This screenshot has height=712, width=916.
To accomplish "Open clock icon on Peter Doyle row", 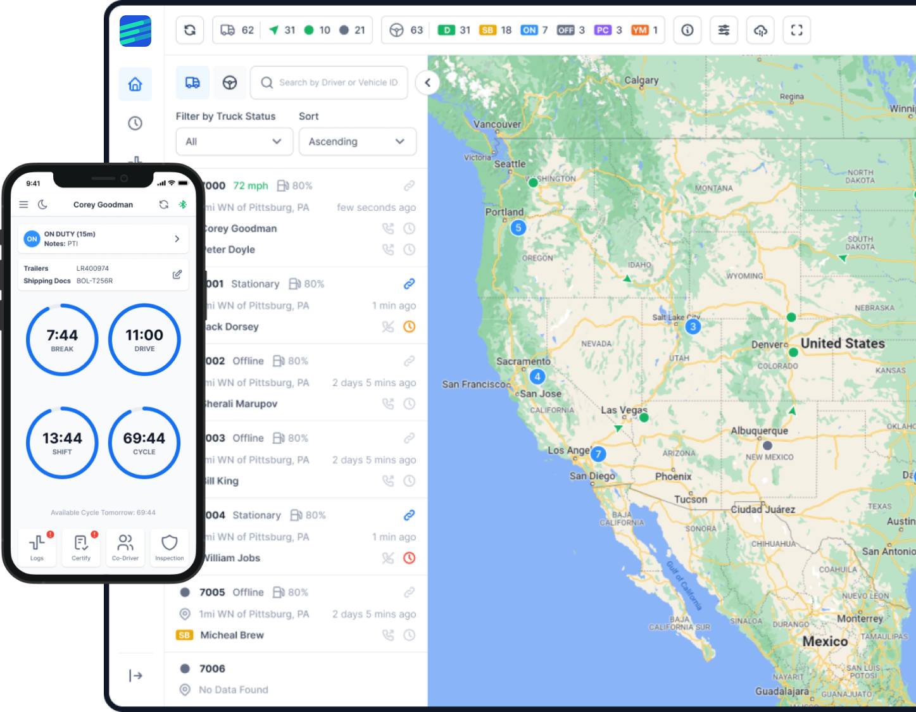I will point(410,249).
